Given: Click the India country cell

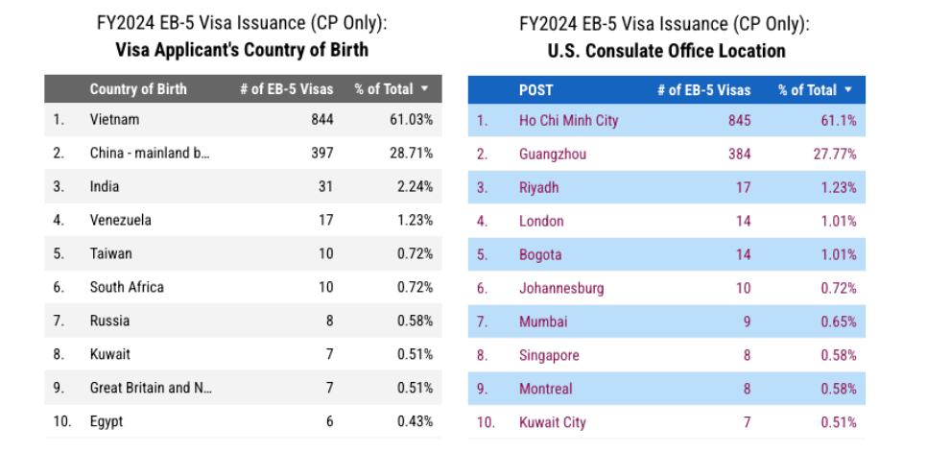Looking at the screenshot, I should pos(107,187).
